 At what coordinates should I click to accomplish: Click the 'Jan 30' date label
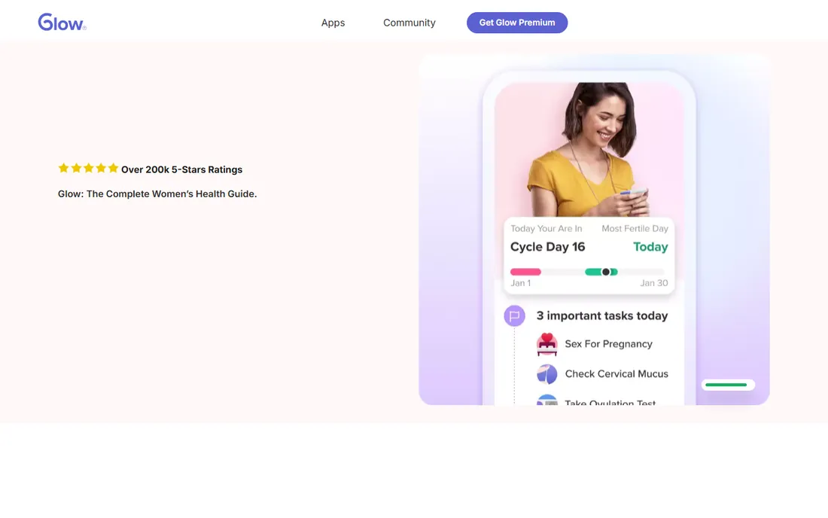coord(653,283)
